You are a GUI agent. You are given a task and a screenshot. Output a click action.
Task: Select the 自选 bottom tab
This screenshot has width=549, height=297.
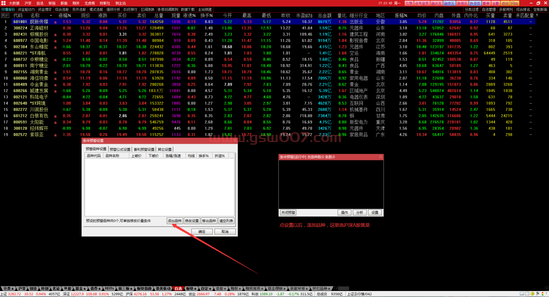pos(178,288)
